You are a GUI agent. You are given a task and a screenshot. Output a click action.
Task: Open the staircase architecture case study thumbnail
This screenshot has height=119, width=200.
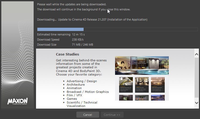click(126, 85)
